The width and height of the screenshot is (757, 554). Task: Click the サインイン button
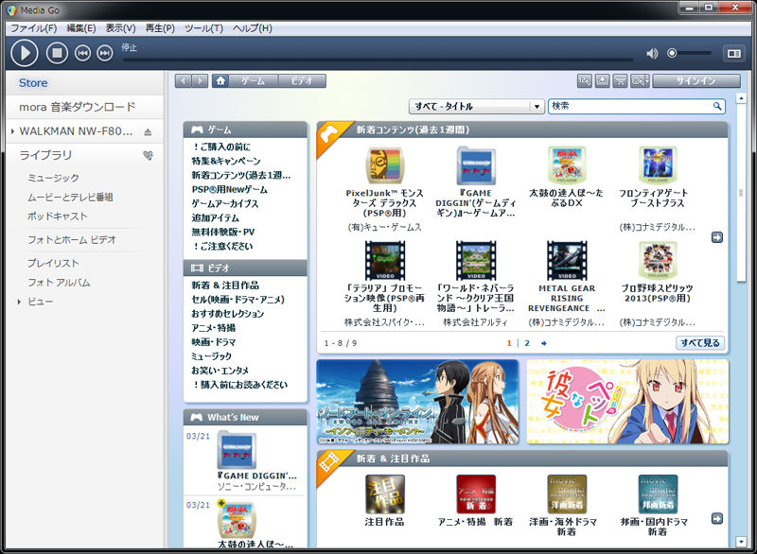pyautogui.click(x=696, y=80)
